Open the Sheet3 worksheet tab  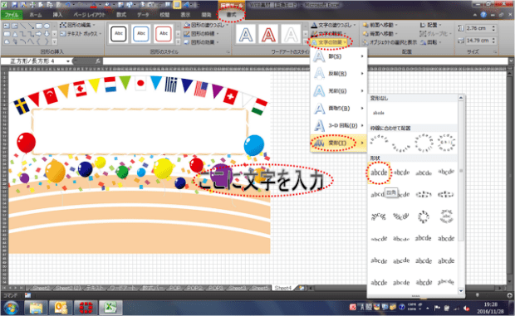point(237,288)
